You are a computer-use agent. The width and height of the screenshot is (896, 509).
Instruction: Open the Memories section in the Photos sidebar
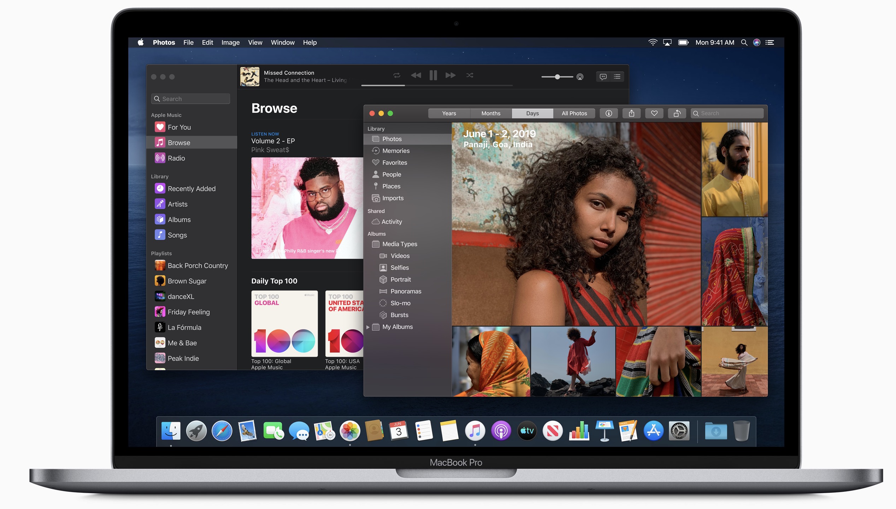(396, 151)
